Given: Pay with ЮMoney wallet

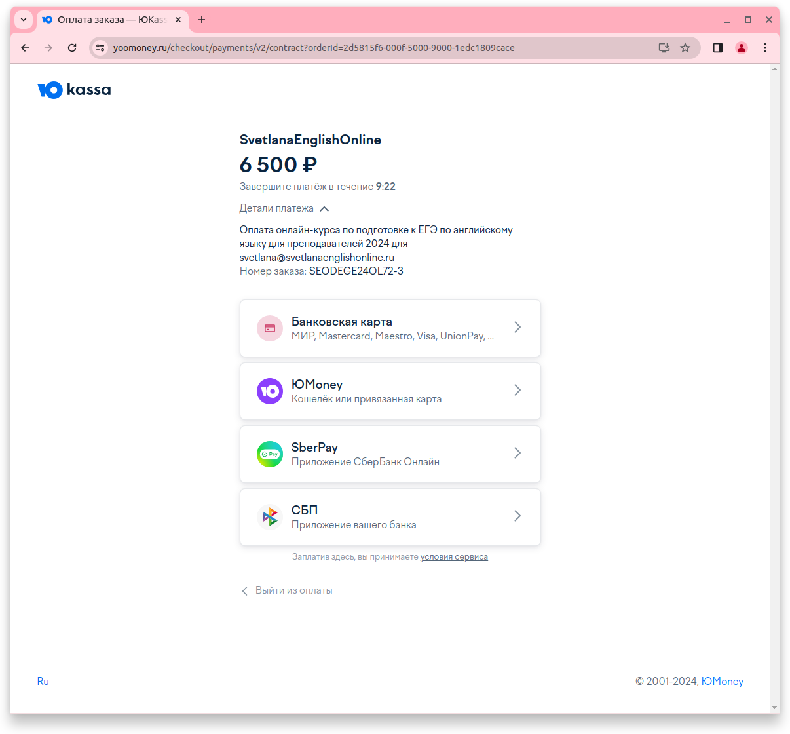Looking at the screenshot, I should click(390, 391).
